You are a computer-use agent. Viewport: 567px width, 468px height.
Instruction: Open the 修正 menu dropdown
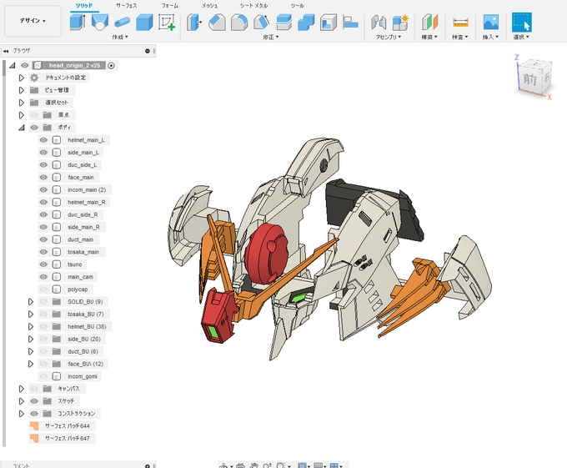[271, 38]
